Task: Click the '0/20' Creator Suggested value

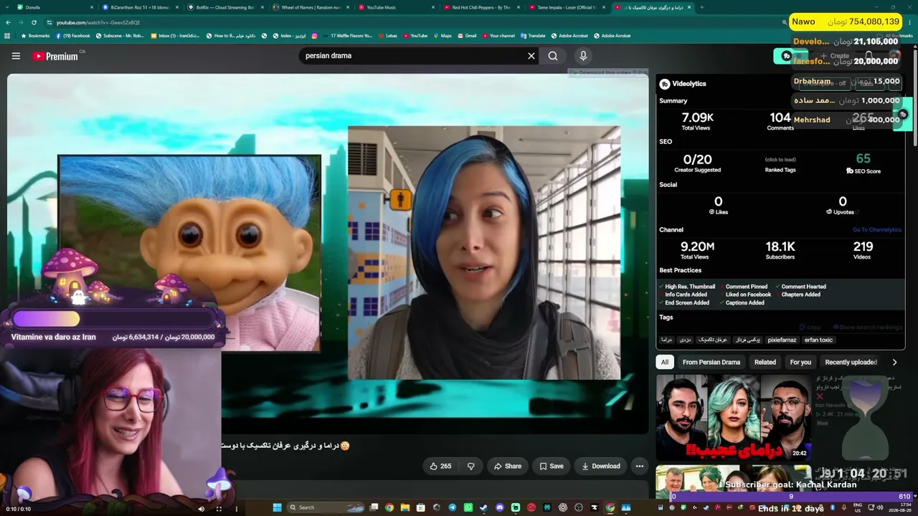Action: pos(698,160)
